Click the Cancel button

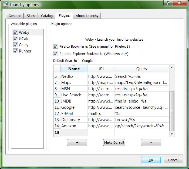[173, 160]
